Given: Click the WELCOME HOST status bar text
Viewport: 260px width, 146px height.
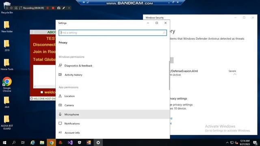Looking at the screenshot, I should click(x=44, y=99).
